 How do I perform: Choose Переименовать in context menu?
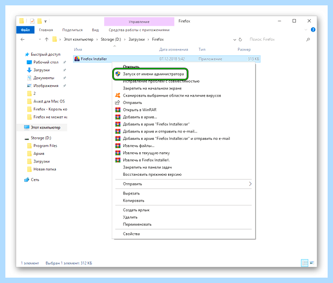(137, 224)
